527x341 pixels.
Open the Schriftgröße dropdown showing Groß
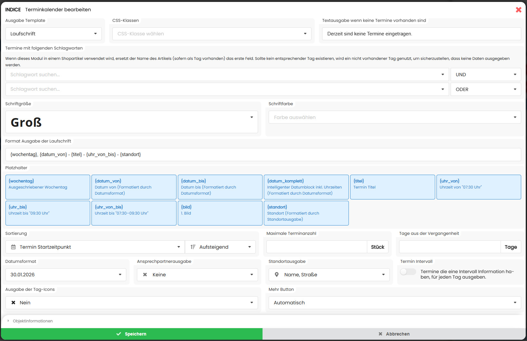131,122
